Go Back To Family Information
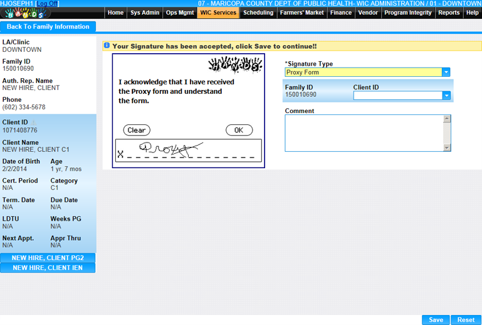The width and height of the screenshot is (482, 325). click(48, 27)
